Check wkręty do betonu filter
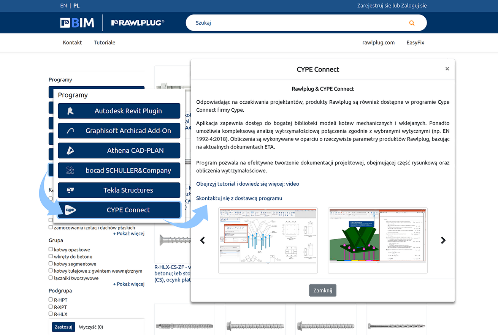The image size is (498, 335). click(51, 256)
